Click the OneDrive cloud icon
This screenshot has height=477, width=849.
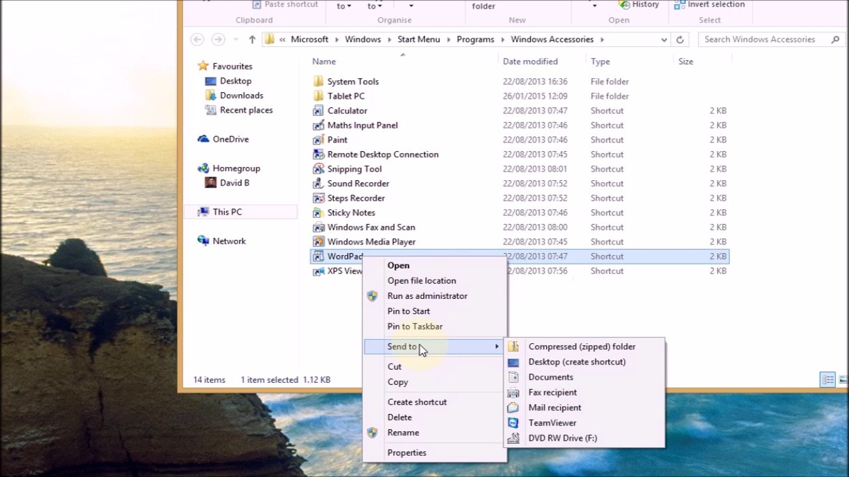[x=204, y=139]
